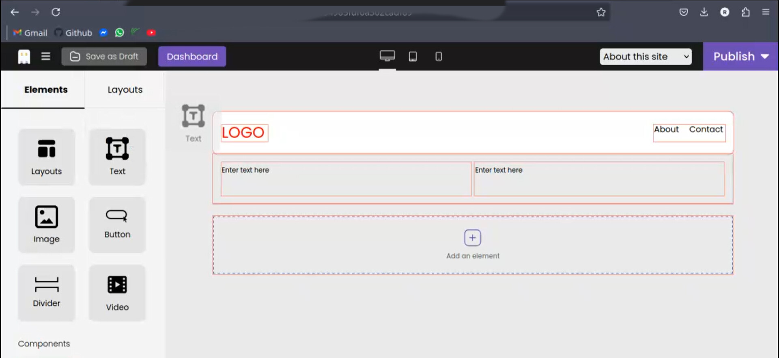779x358 pixels.
Task: Bookmark this page with the star icon
Action: [x=601, y=12]
